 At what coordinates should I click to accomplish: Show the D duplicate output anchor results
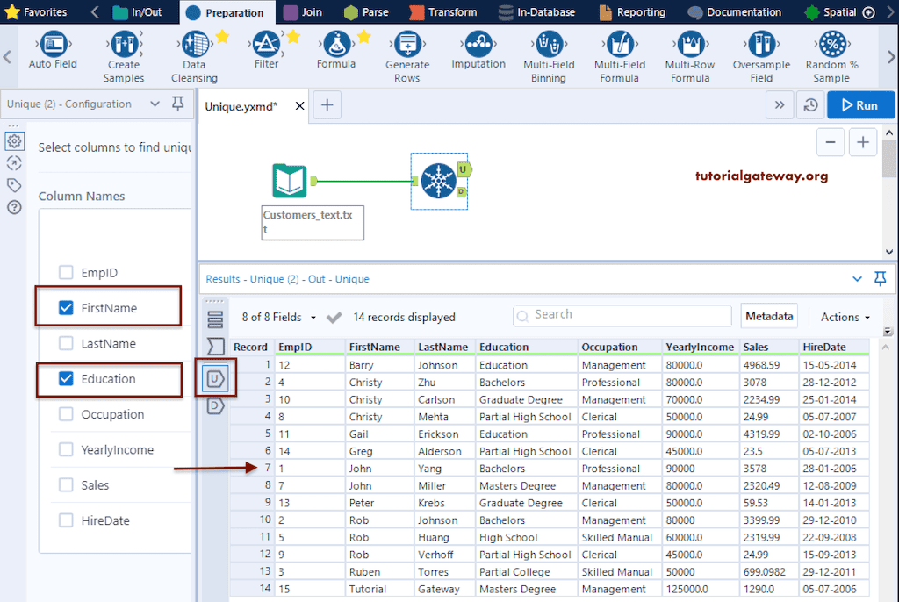point(214,406)
